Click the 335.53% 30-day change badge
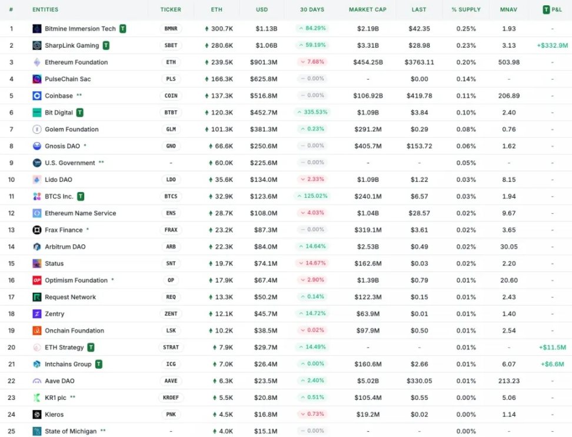572x437 pixels. (312, 112)
